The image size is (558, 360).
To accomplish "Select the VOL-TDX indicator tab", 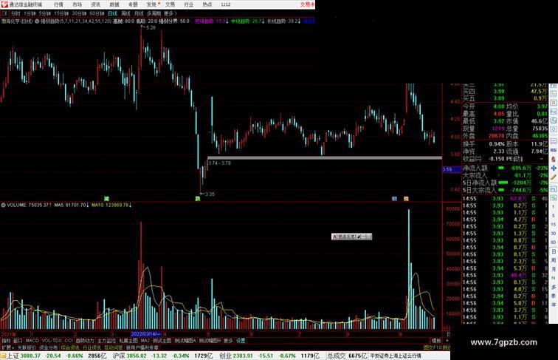I will click(52, 341).
